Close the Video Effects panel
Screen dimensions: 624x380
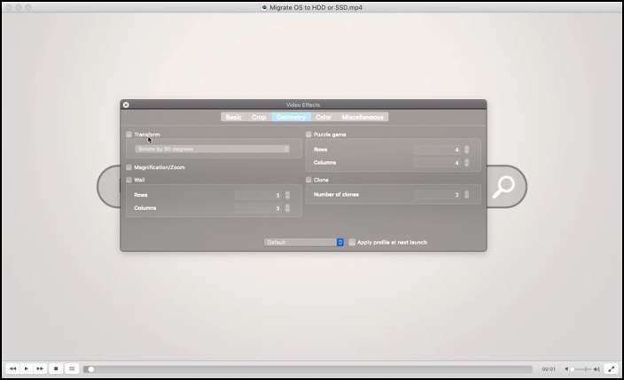coord(126,105)
